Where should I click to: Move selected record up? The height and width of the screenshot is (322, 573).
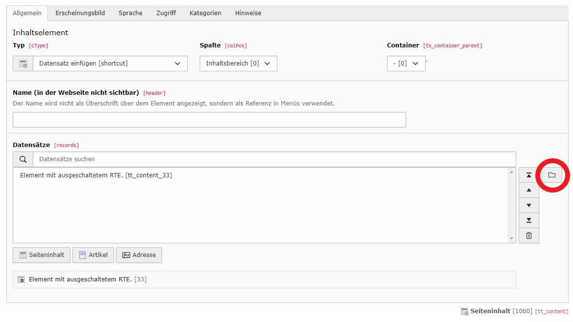point(529,190)
